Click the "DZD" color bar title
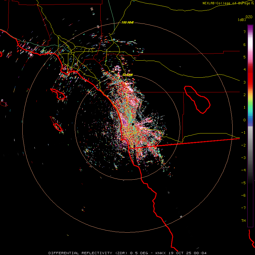The image size is (255, 255). [249, 17]
